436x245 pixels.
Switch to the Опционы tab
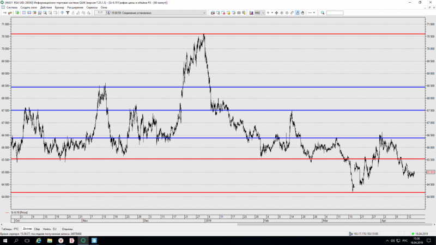(67, 229)
